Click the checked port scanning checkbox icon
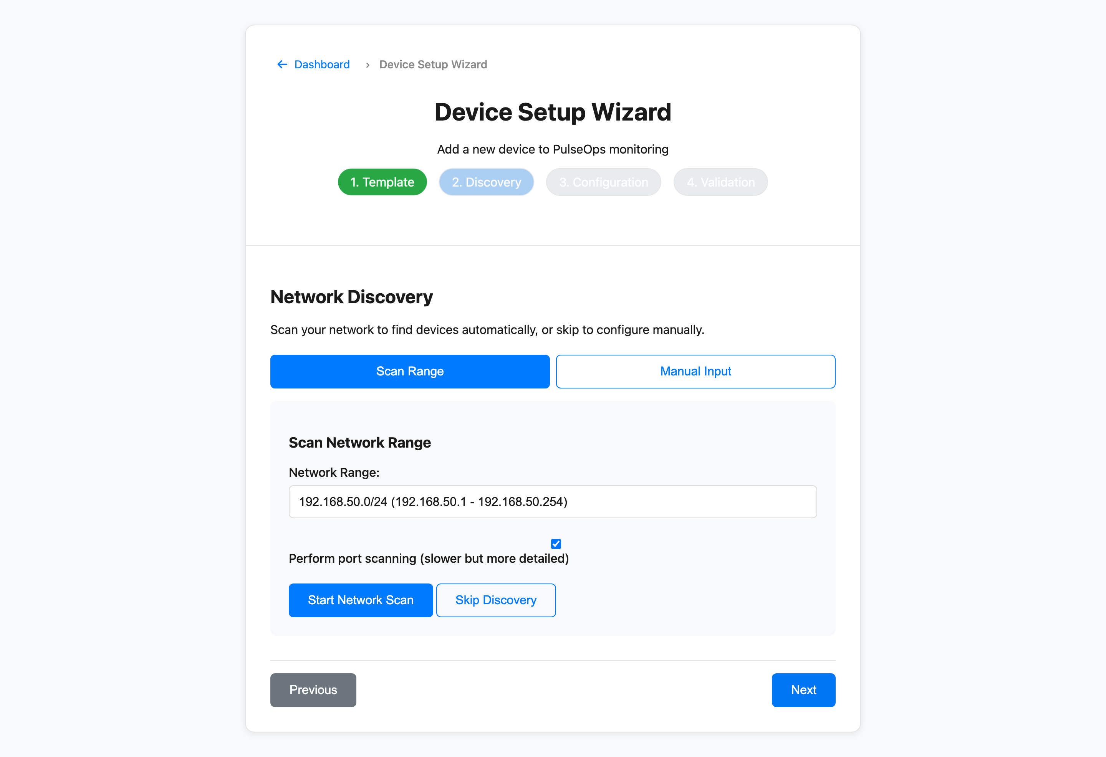Screen dimensions: 1106x757 coord(555,544)
